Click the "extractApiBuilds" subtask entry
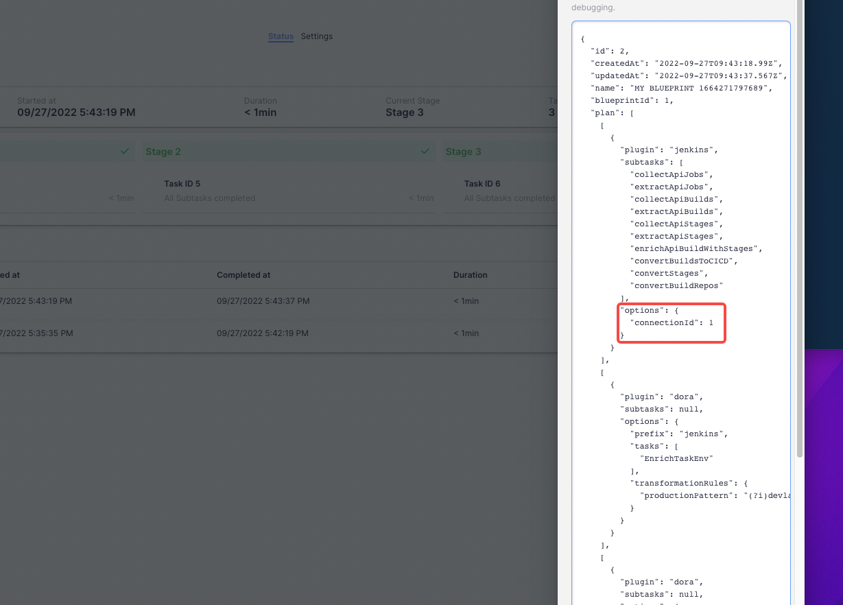The image size is (843, 605). click(676, 211)
